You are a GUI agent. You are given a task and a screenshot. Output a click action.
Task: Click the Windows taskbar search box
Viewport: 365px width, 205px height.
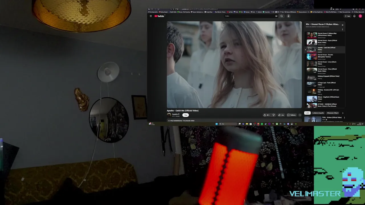tap(228, 124)
